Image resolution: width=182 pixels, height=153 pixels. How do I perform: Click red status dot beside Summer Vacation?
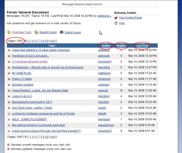(x=9, y=85)
